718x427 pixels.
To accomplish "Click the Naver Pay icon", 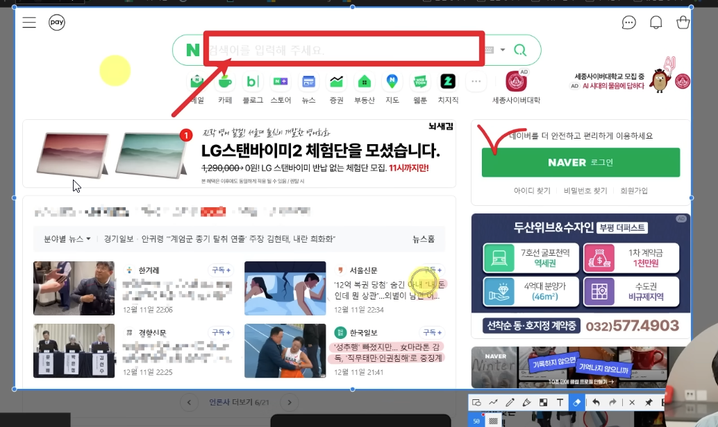I will point(57,22).
